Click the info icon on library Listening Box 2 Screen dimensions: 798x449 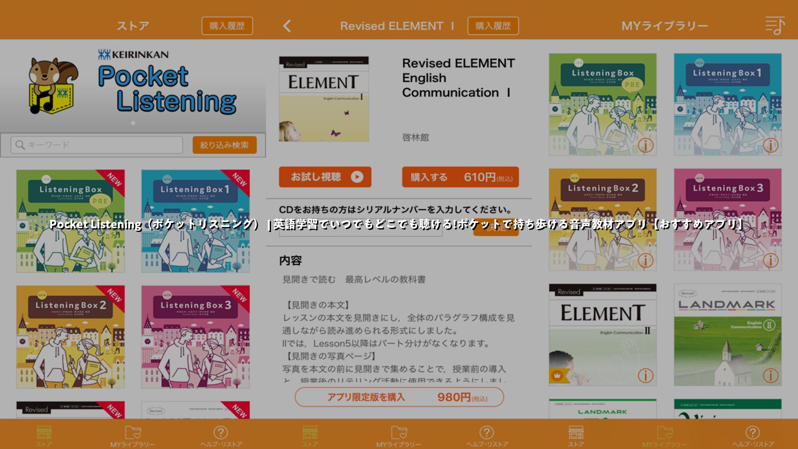(645, 260)
